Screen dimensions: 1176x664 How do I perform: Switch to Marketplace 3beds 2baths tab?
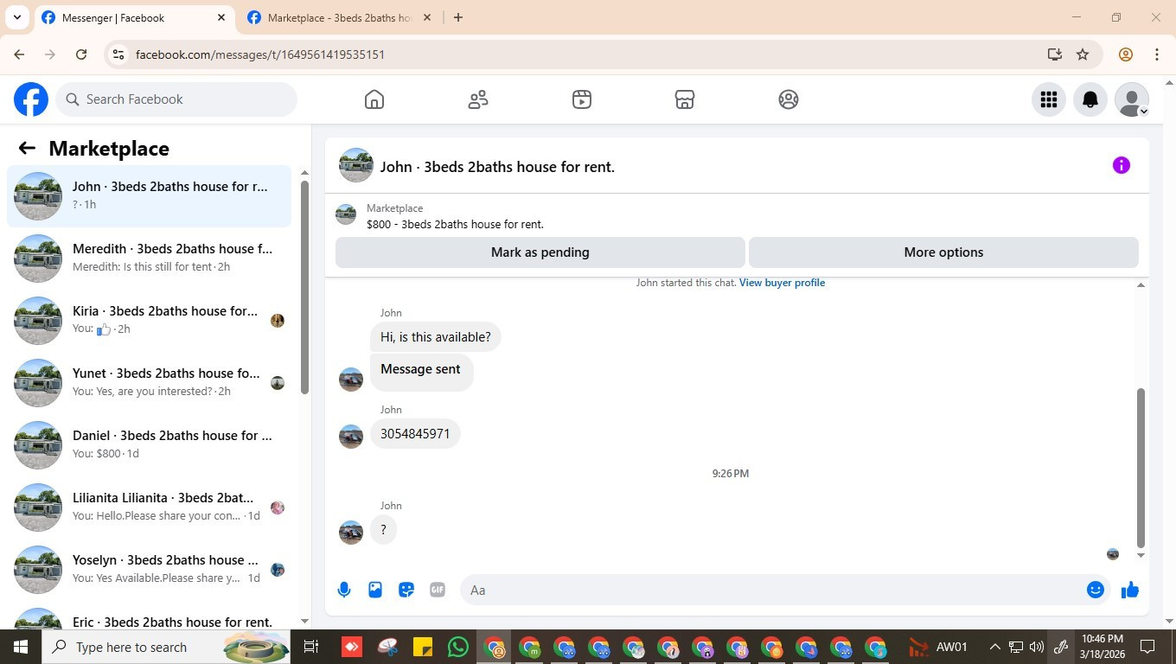point(340,17)
